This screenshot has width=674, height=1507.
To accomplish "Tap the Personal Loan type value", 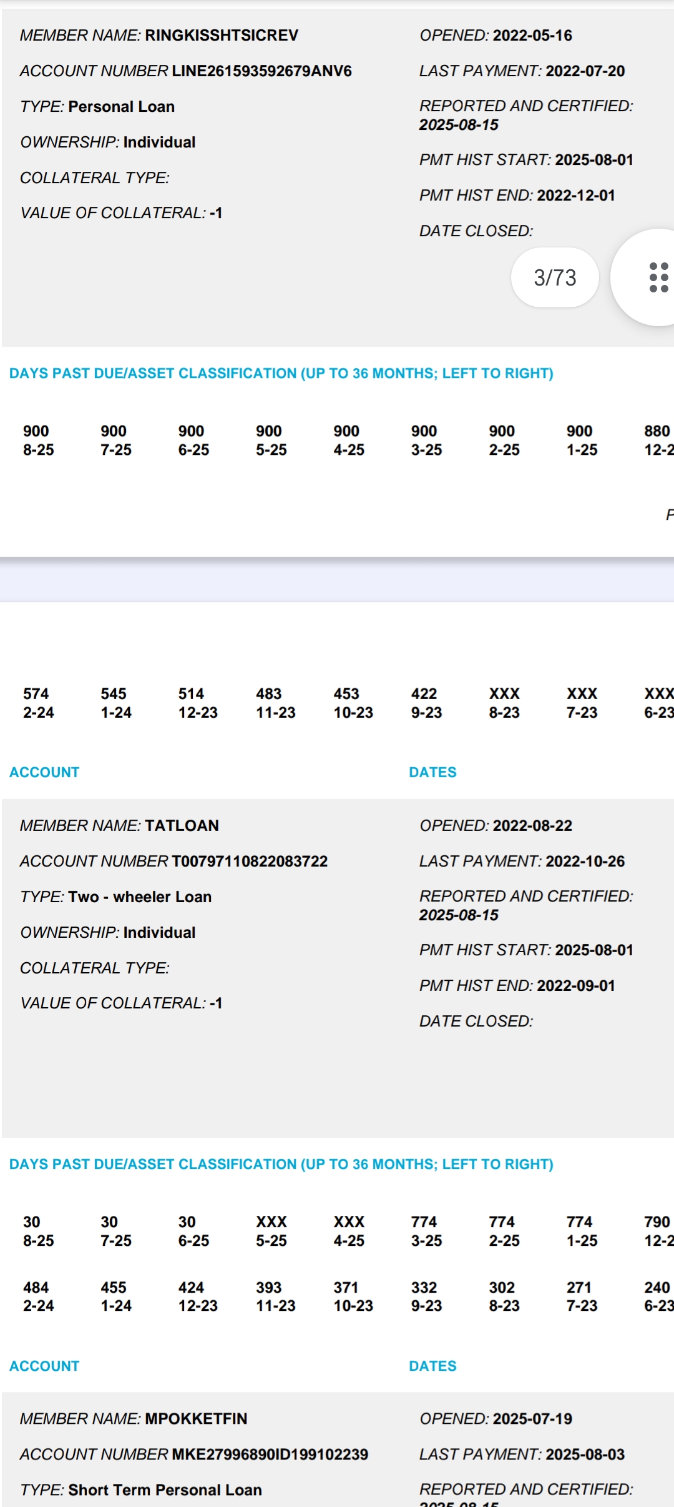I will (121, 107).
